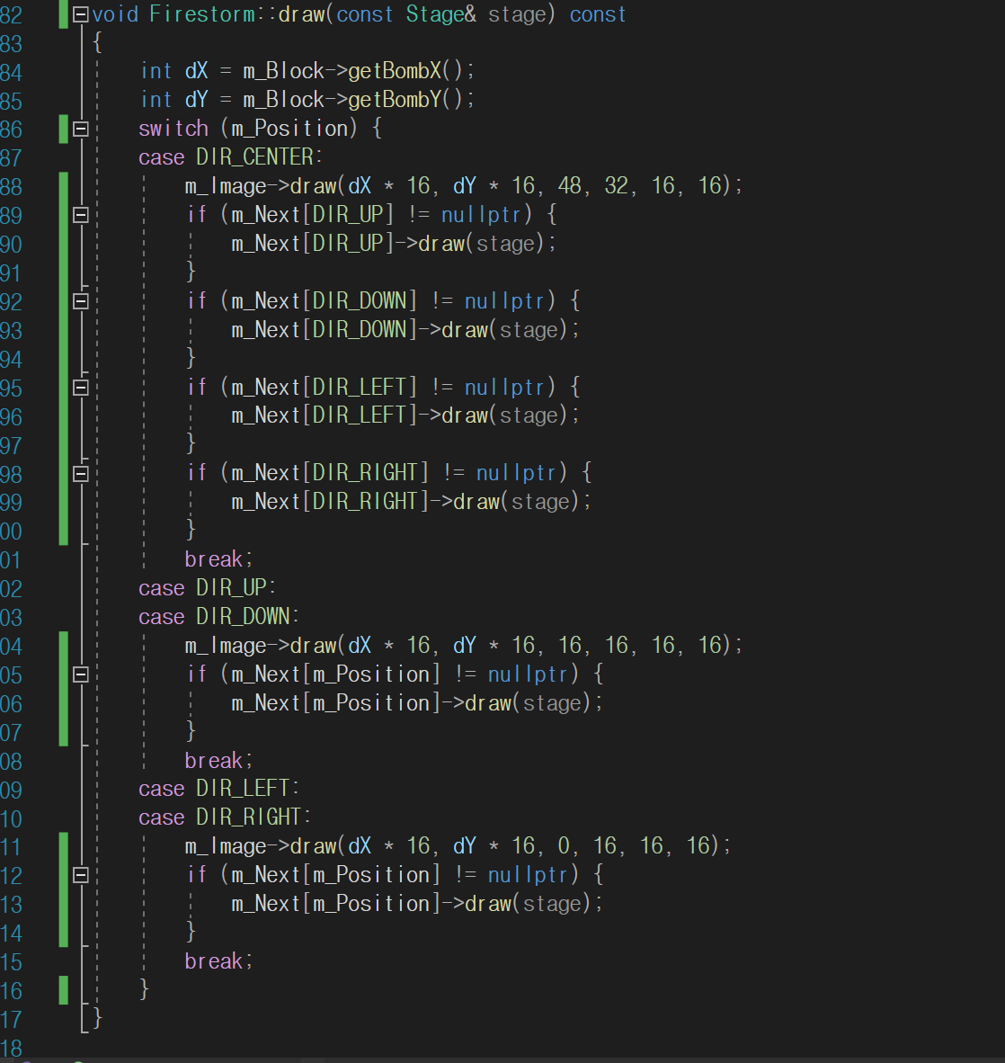Click 'm_Next[DIR_DOWN]->draw(stage);' statement
Image resolution: width=1005 pixels, height=1063 pixels.
click(405, 330)
